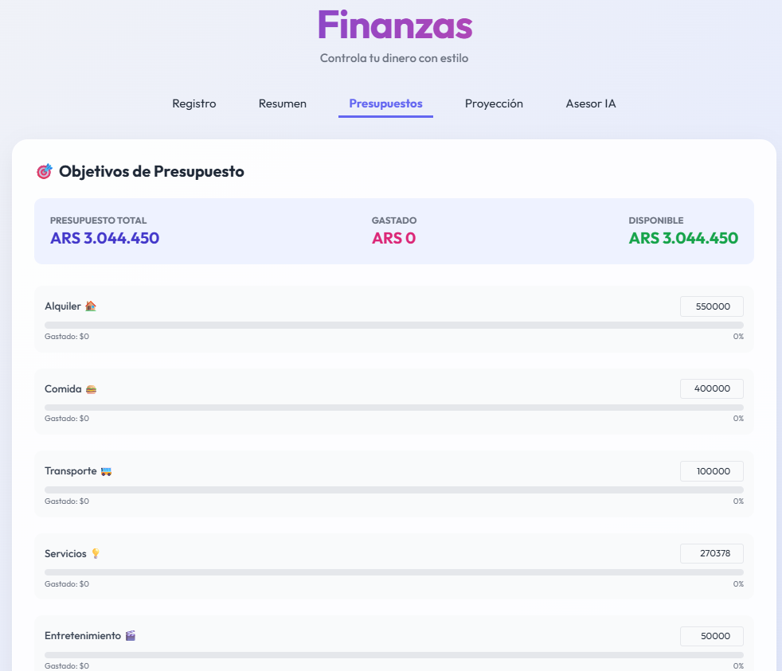Click the Finanzas title heading
Image resolution: width=782 pixels, height=671 pixels.
point(395,25)
